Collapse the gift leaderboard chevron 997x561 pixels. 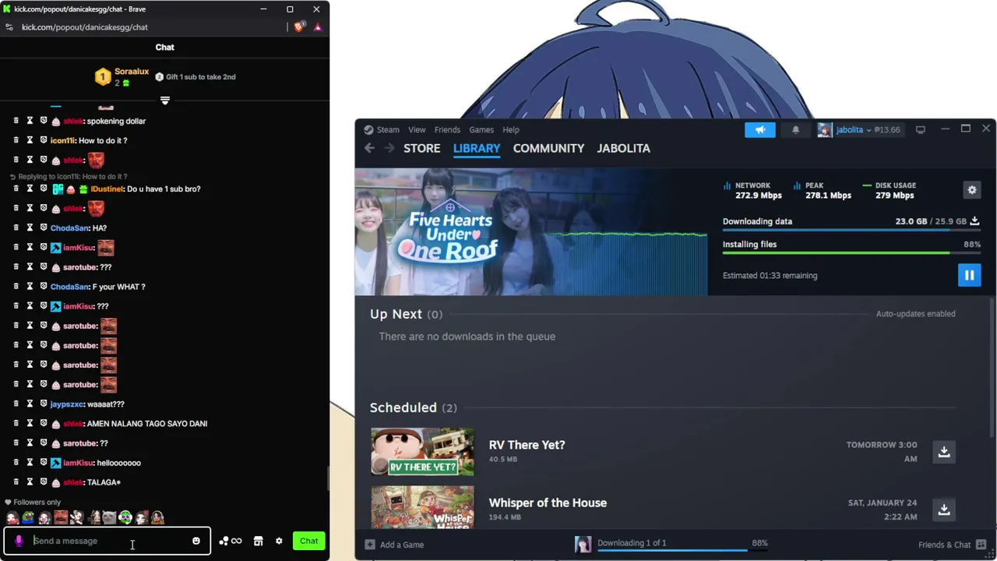pyautogui.click(x=165, y=101)
